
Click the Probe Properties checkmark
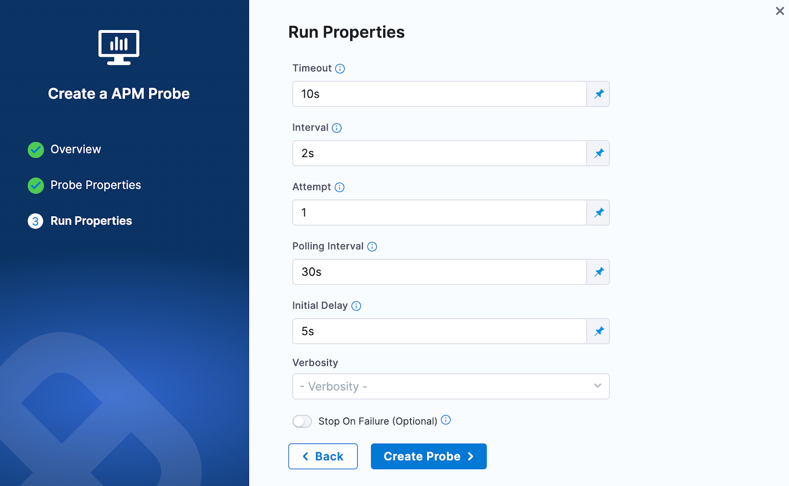click(35, 186)
